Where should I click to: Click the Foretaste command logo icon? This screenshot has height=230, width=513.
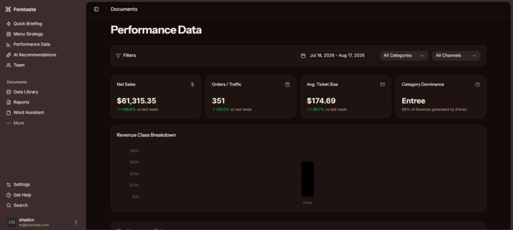coord(8,10)
